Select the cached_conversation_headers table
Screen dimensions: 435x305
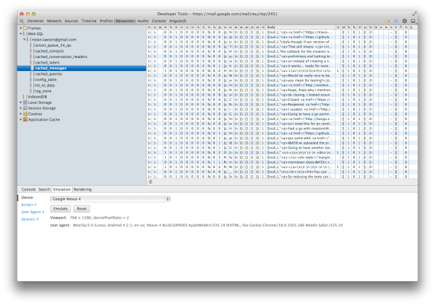[61, 57]
